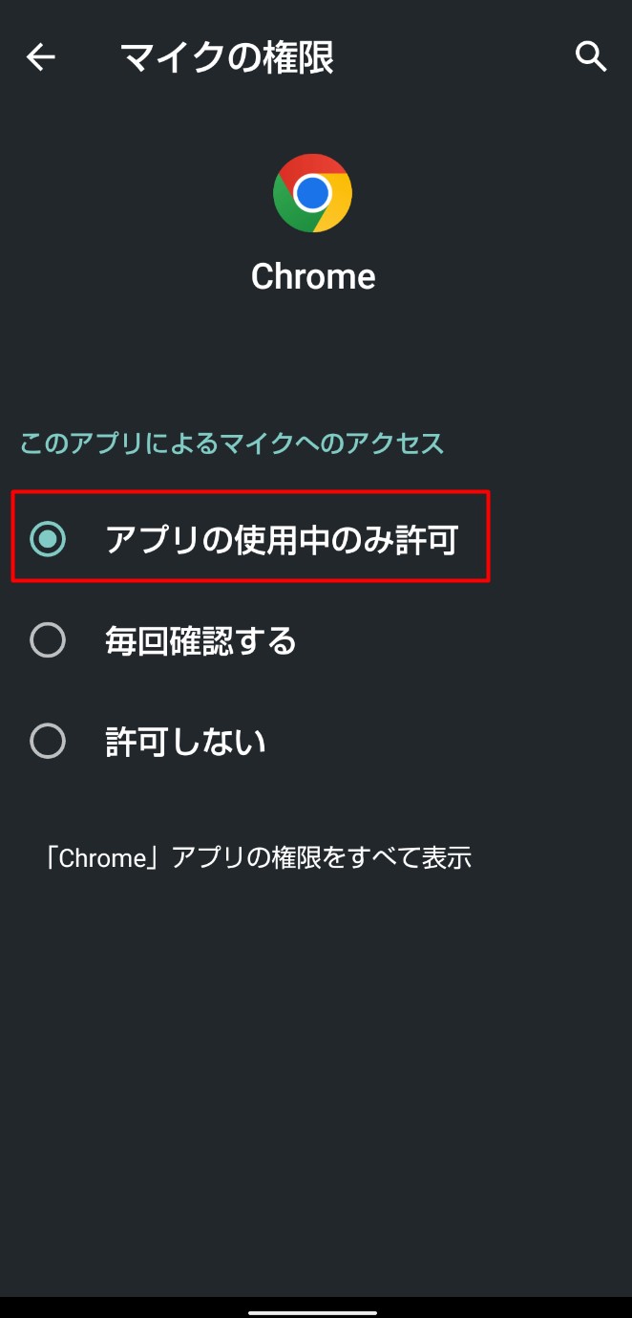
Task: Tap the このアプリによるマイクへのアクセス section header
Action: pos(232,443)
